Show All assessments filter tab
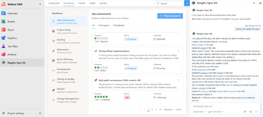The width and height of the screenshot is (263, 117). point(93,25)
